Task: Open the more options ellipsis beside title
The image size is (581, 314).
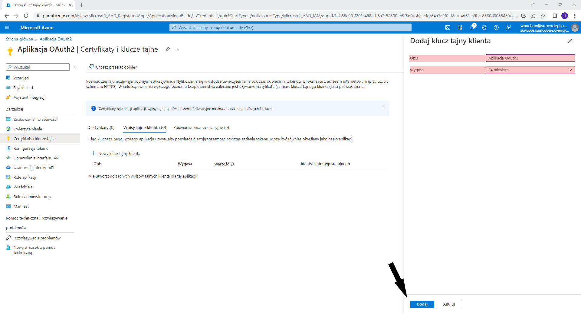Action: (x=177, y=49)
